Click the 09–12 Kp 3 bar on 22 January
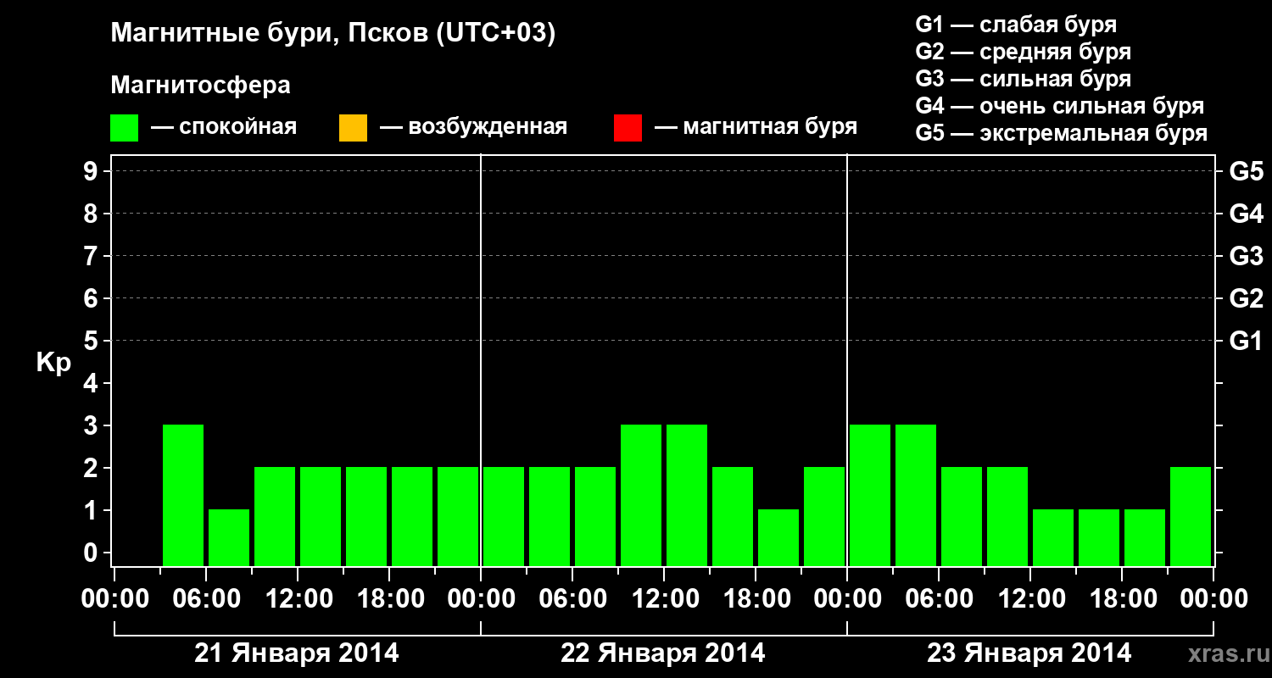The width and height of the screenshot is (1272, 678). (641, 495)
